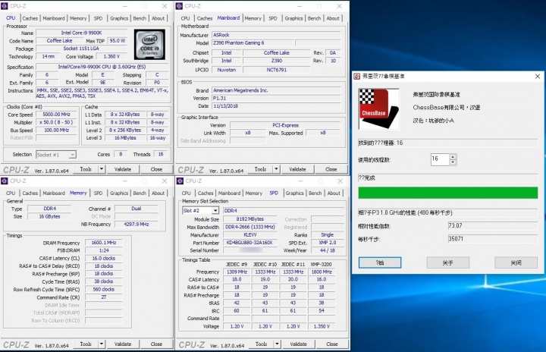Click Validate button in SPD window
The width and height of the screenshot is (546, 352).
299,344
